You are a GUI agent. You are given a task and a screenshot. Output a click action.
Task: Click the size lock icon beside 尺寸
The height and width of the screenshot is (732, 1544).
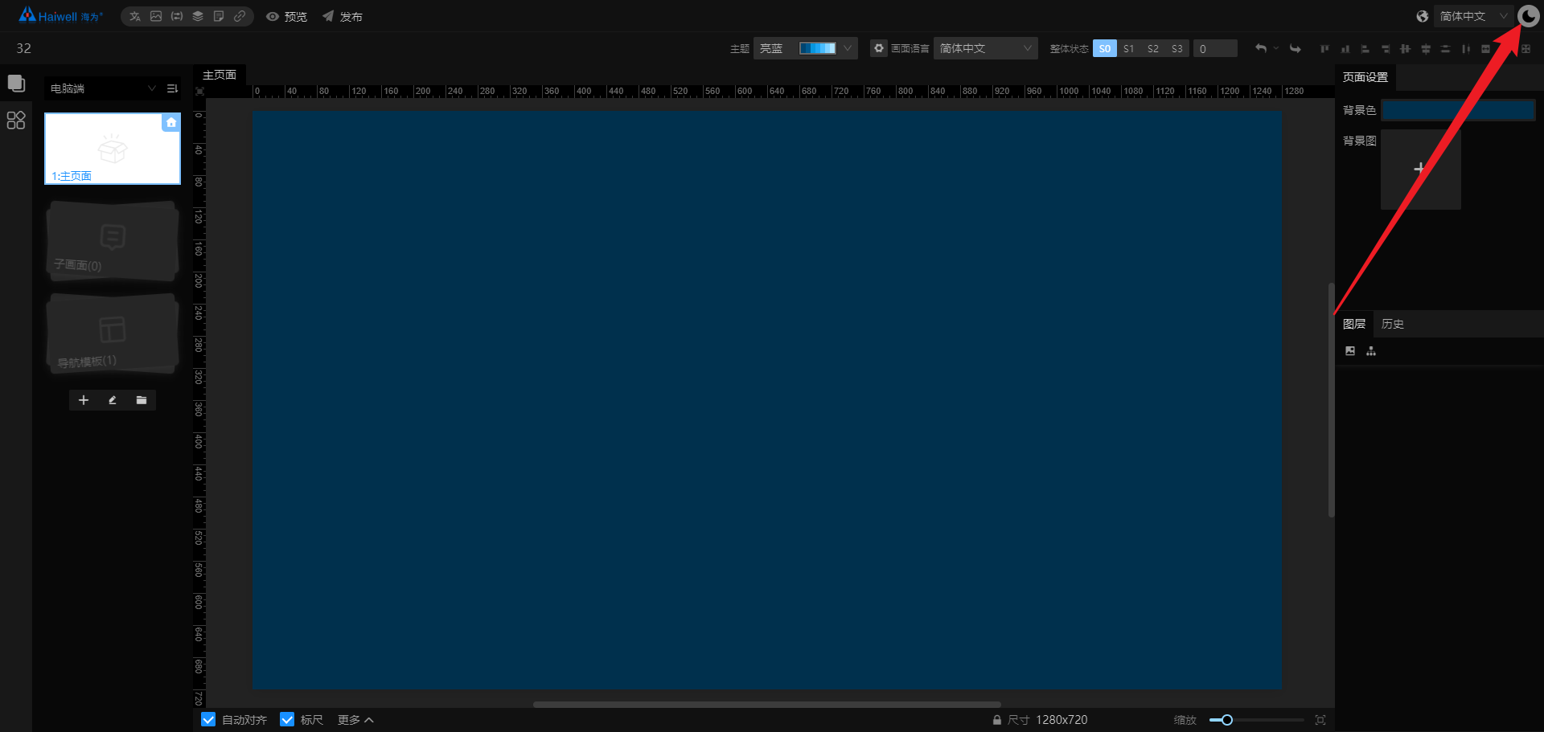coord(997,720)
